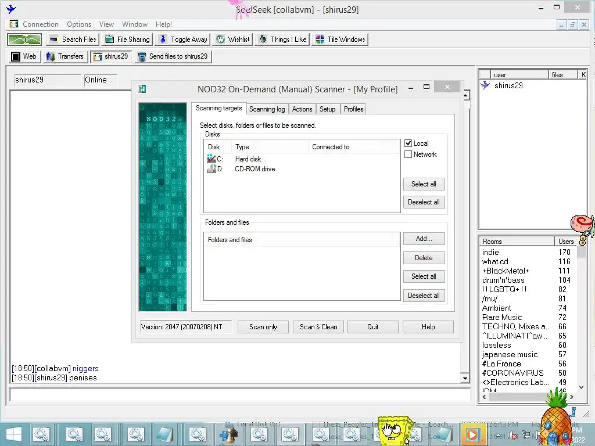Open the Connection menu

pos(41,24)
